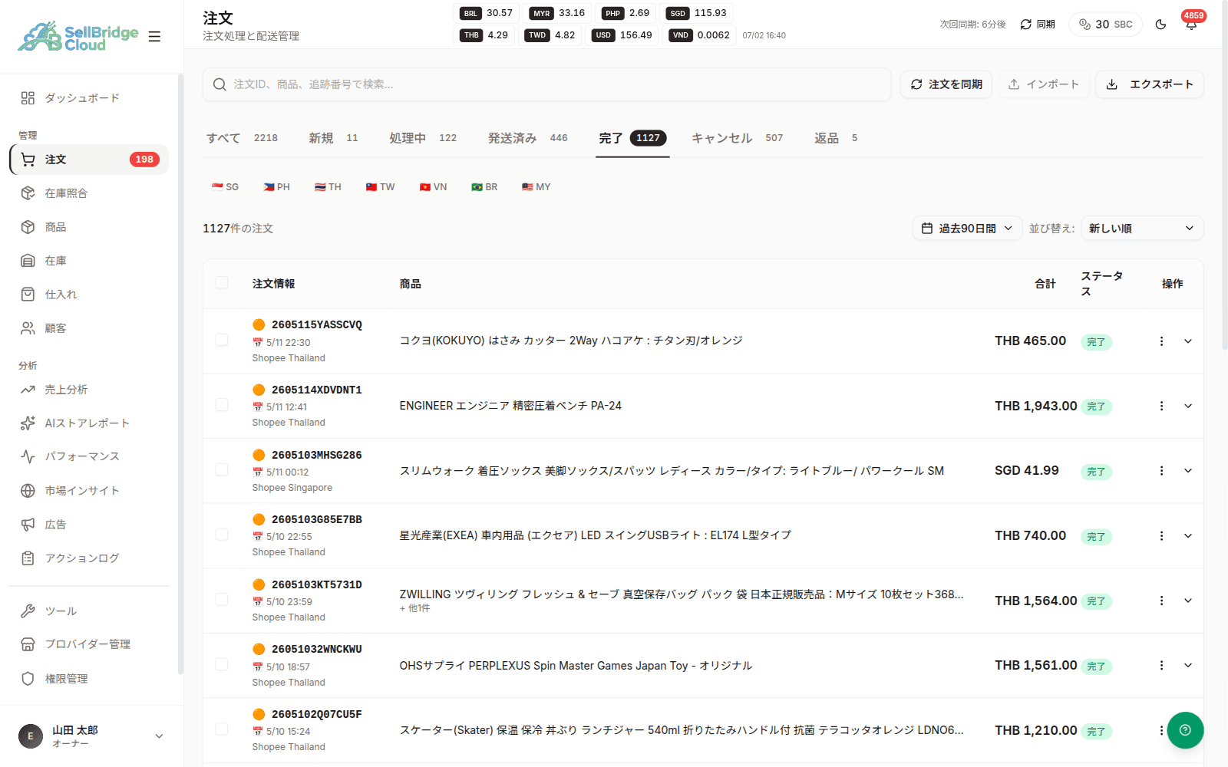The height and width of the screenshot is (767, 1228).
Task: Open the 注文 sidebar menu item
Action: coord(89,160)
